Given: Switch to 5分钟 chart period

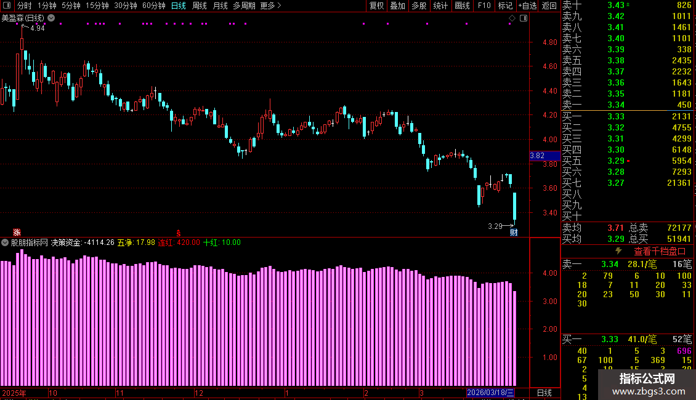Looking at the screenshot, I should 71,6.
